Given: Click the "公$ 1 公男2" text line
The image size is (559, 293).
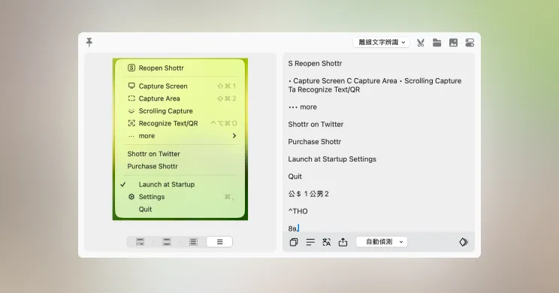Looking at the screenshot, I should (308, 194).
